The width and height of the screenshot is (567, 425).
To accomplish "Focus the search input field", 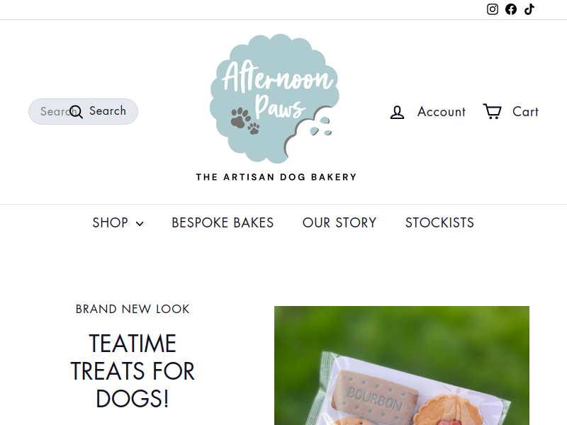I will [83, 111].
